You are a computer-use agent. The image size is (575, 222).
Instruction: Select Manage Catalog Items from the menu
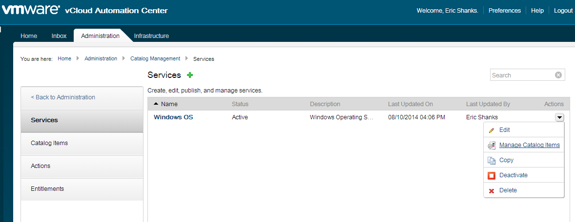(529, 145)
